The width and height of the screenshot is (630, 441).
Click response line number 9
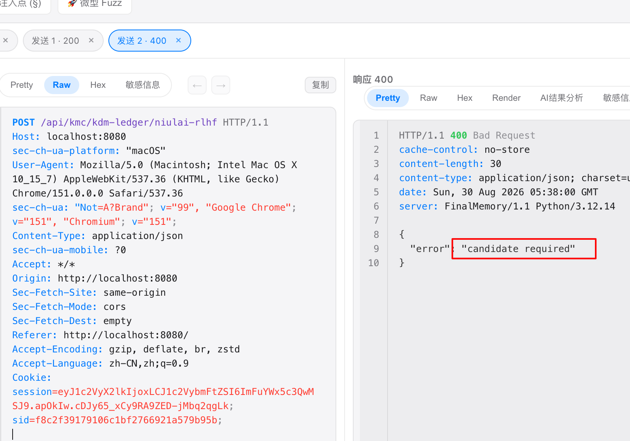click(376, 249)
